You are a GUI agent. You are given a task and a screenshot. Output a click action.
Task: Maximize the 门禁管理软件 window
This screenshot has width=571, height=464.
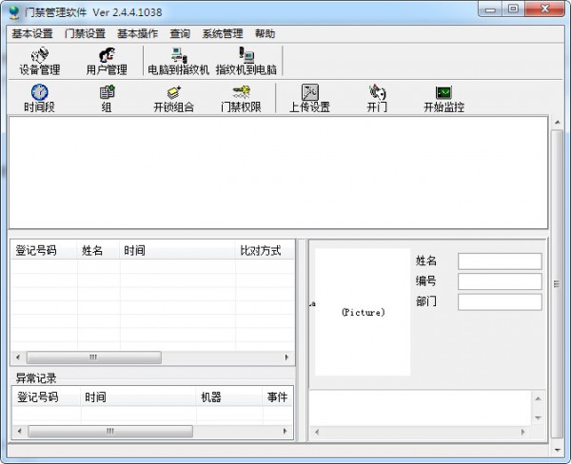coord(513,10)
